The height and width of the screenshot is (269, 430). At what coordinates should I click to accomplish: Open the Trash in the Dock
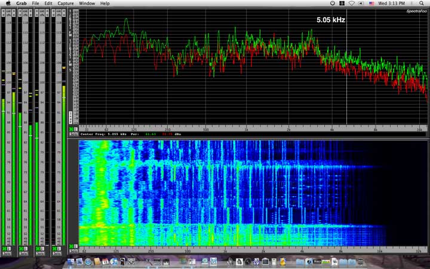click(360, 261)
